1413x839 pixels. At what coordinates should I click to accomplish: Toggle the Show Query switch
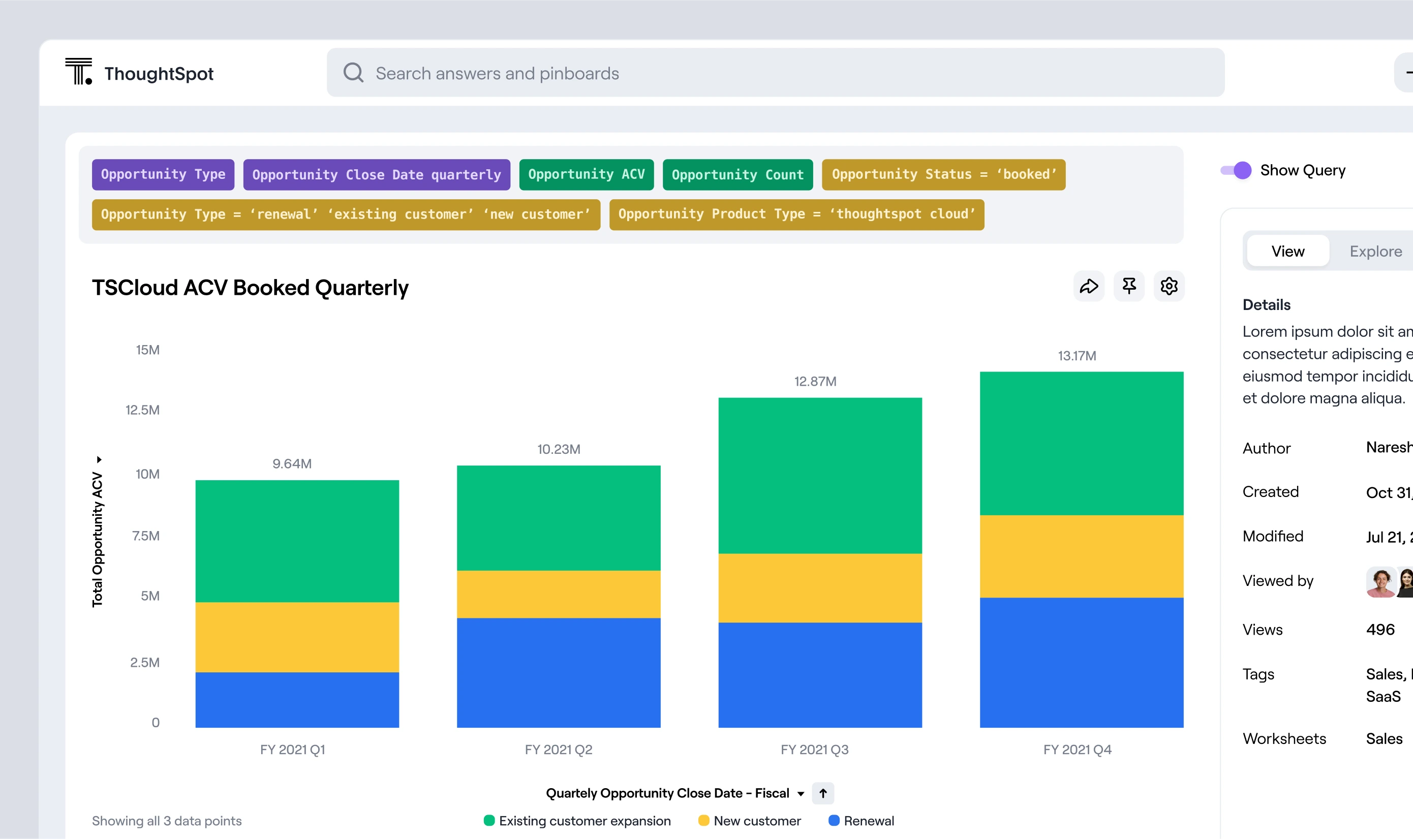click(x=1236, y=170)
